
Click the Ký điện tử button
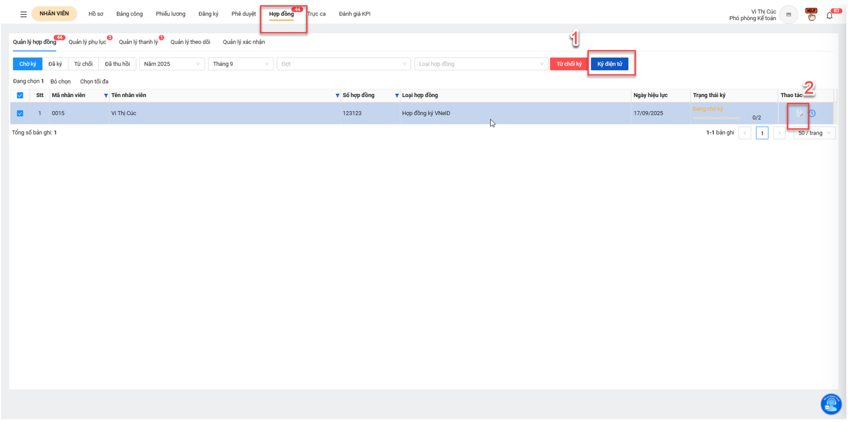[609, 64]
